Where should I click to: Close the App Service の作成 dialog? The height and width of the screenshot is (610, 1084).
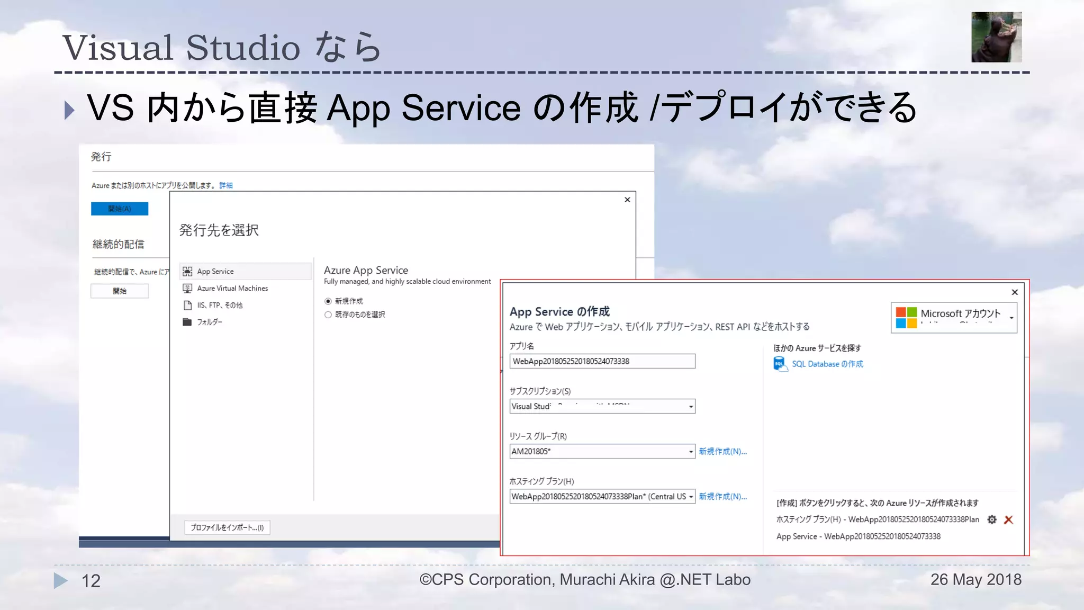tap(1015, 292)
